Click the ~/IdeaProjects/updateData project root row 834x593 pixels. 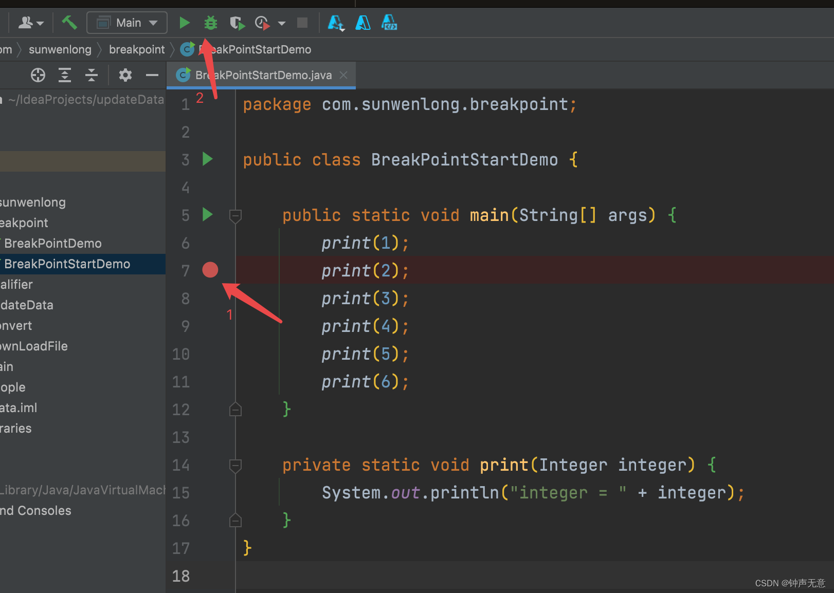(x=83, y=99)
